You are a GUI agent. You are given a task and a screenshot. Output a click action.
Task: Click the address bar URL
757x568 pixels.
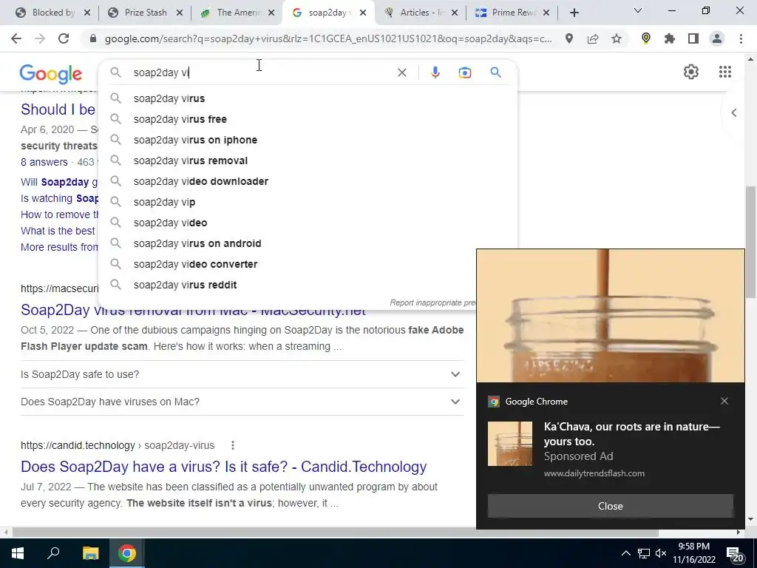click(328, 38)
